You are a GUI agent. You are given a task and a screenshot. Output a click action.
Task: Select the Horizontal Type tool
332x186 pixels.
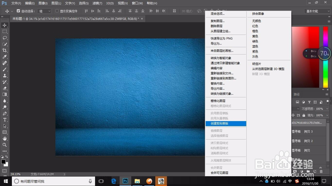pos(4,120)
